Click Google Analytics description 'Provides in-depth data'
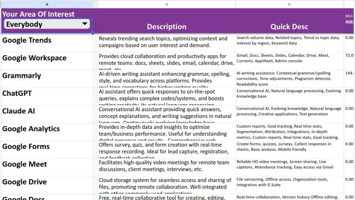 tap(166, 132)
